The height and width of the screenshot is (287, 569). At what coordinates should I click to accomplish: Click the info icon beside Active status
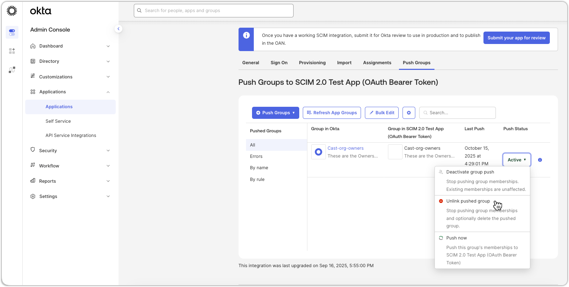click(540, 160)
